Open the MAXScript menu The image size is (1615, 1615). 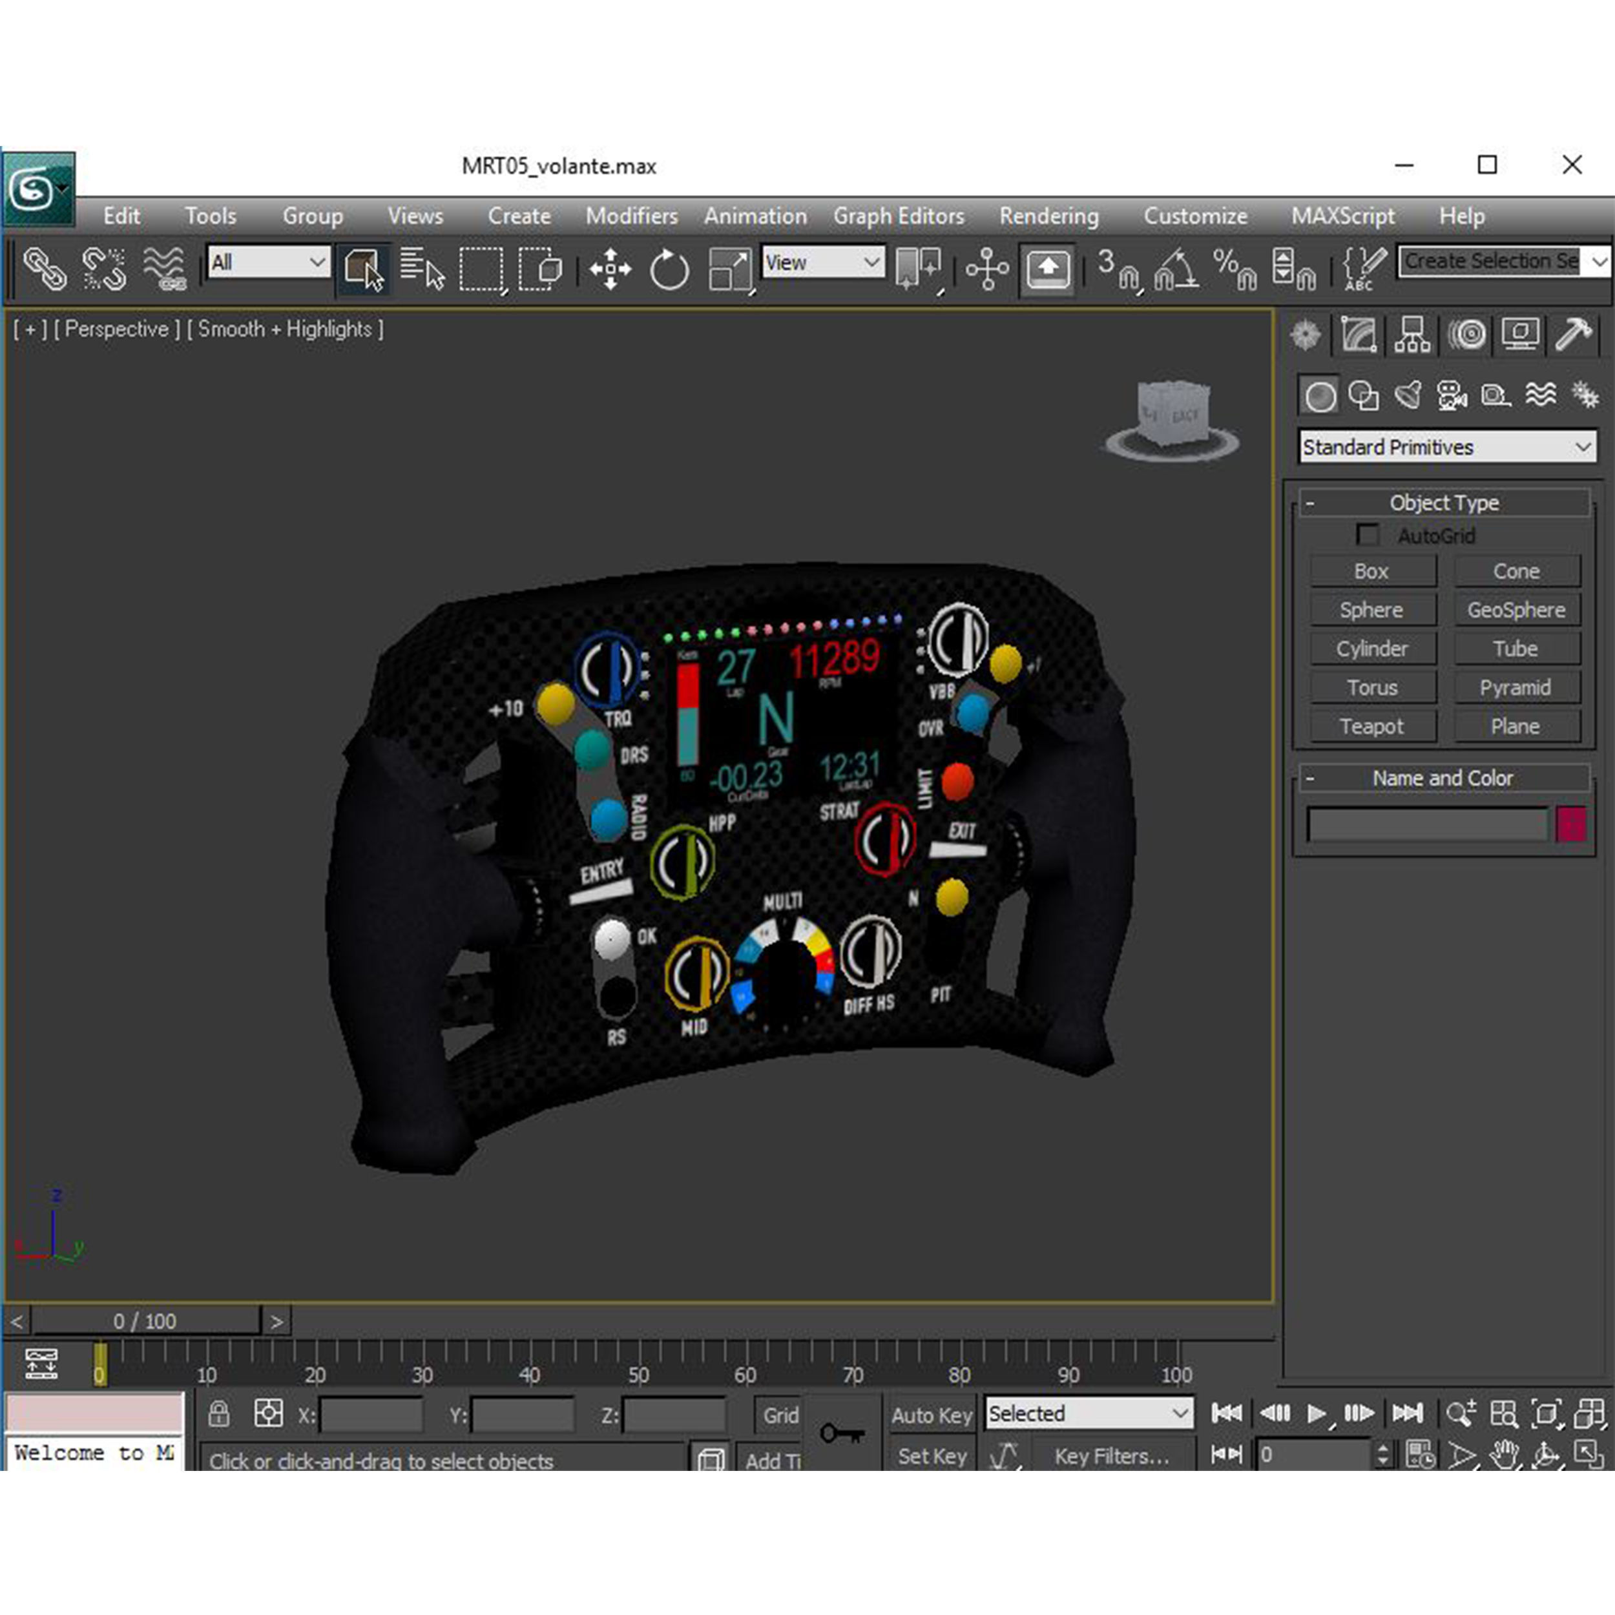coord(1342,216)
